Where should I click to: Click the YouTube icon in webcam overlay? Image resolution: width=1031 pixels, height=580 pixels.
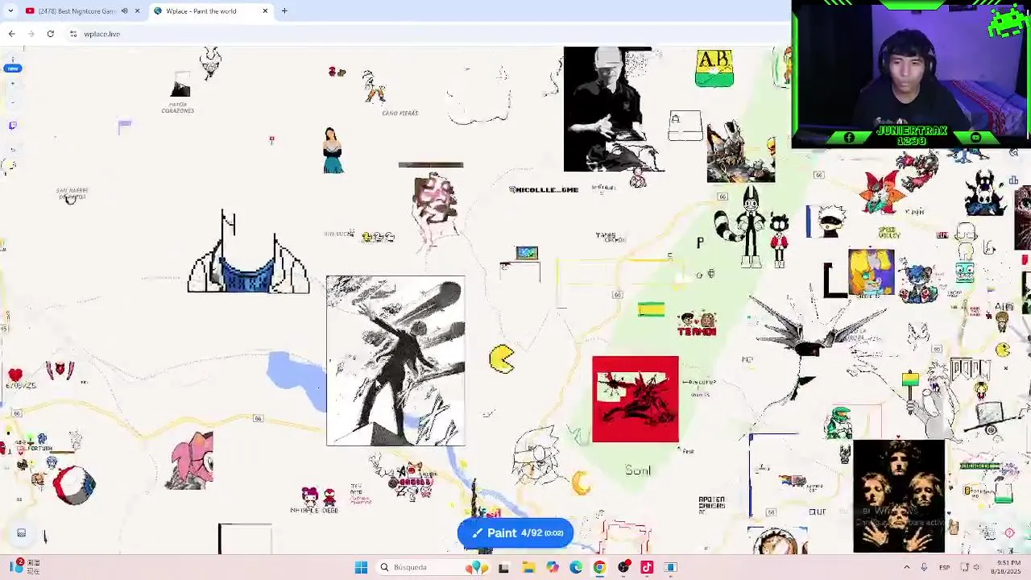pyautogui.click(x=975, y=138)
